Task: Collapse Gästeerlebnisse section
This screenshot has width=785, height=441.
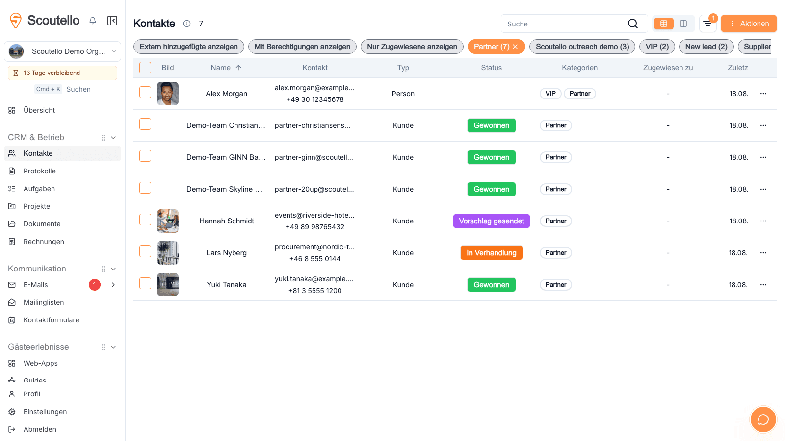Action: point(113,347)
